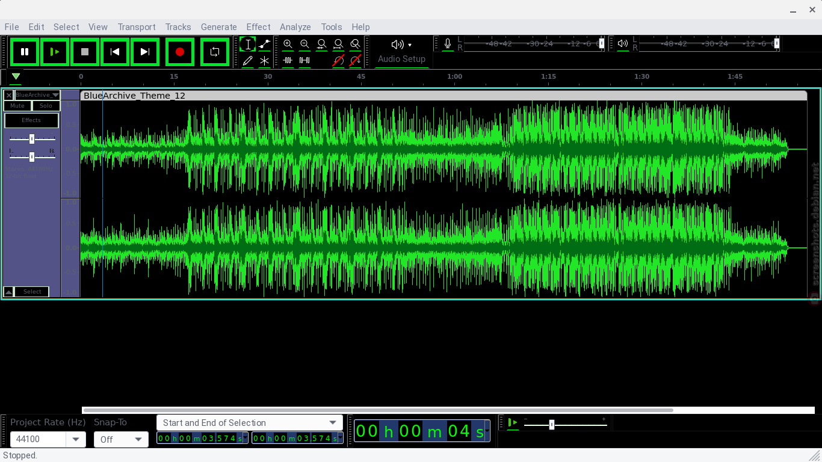Click the BlueArchive_Theme_12 clip title

(134, 96)
